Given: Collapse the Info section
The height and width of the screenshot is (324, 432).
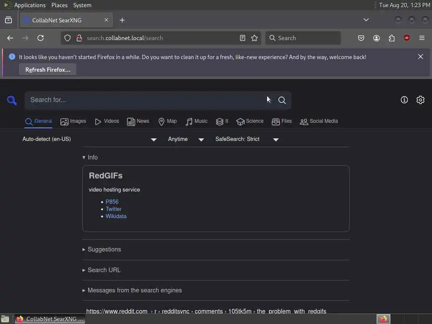Looking at the screenshot, I should click(90, 157).
